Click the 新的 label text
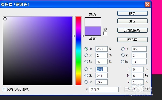The width and height of the screenshot is (162, 100). coord(93,15)
